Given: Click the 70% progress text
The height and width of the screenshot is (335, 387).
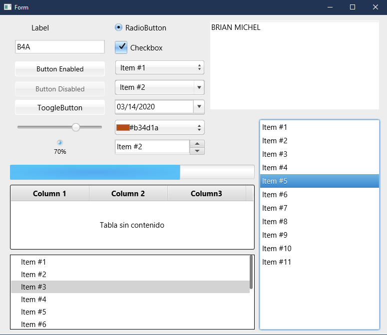Looking at the screenshot, I should point(60,151).
